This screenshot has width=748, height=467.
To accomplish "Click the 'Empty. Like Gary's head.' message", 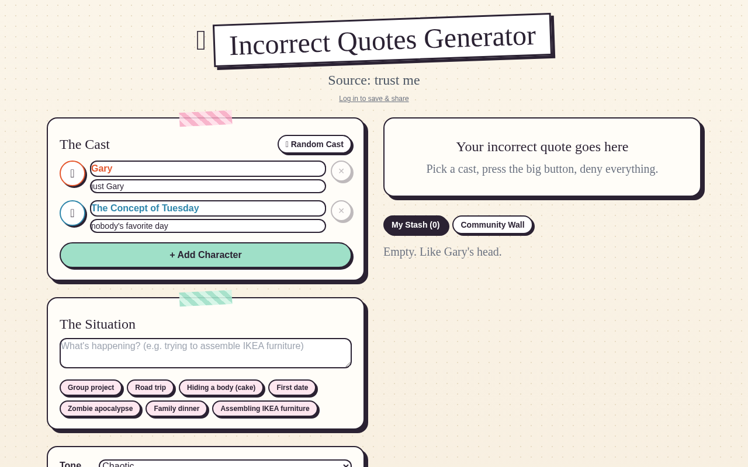I will point(442,252).
